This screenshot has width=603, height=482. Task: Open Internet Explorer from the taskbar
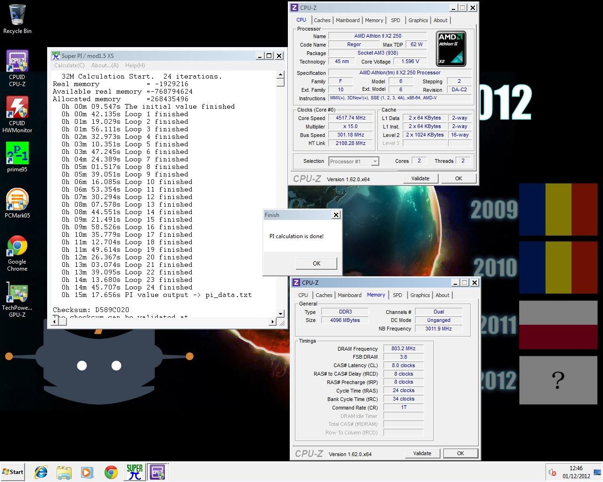point(41,472)
